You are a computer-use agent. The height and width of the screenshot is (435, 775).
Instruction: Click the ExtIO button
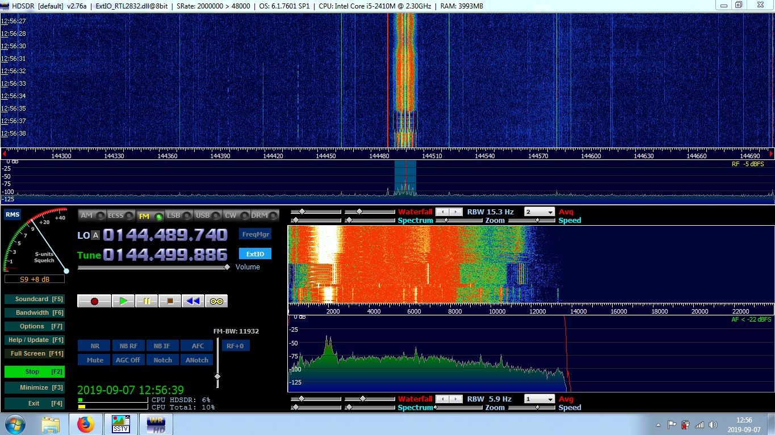(x=255, y=254)
